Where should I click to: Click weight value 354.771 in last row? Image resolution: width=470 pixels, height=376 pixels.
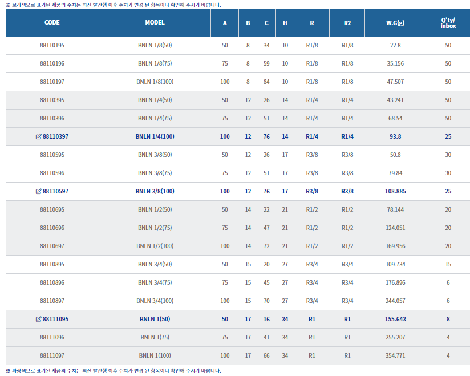click(395, 356)
